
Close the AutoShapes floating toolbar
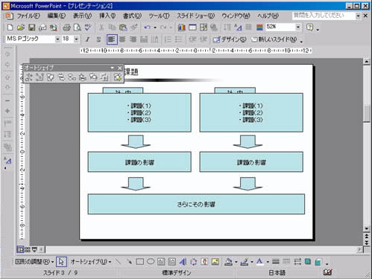[120, 68]
